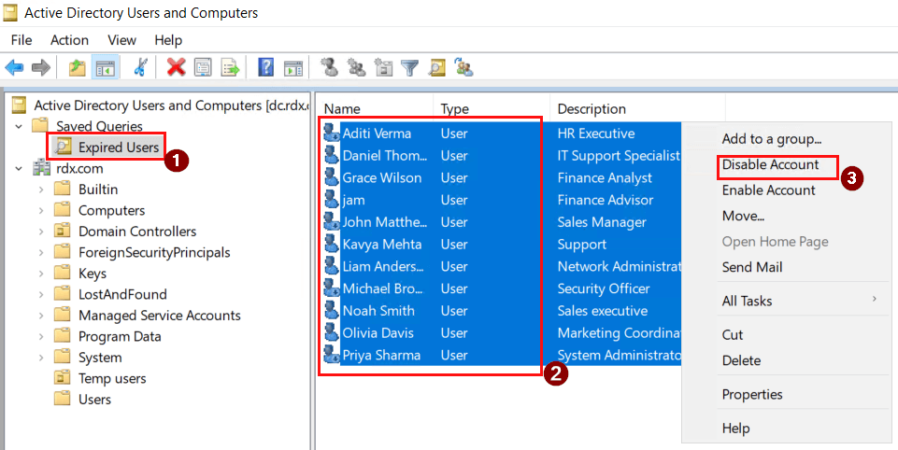Click the blue question mark Help icon

(x=265, y=69)
